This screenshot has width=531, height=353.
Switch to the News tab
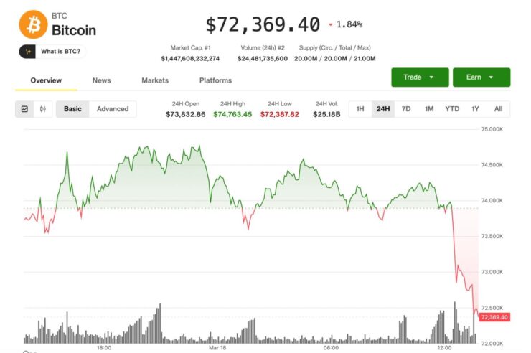(x=102, y=80)
